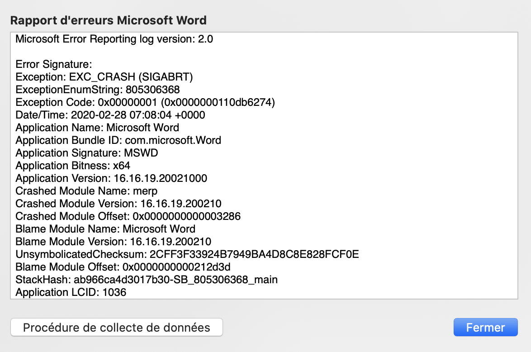Open the Procédure de collecte de données
The height and width of the screenshot is (352, 531).
click(116, 327)
